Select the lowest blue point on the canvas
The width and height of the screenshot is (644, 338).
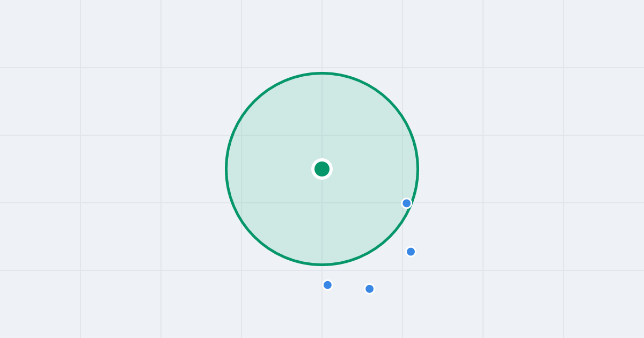[370, 289]
